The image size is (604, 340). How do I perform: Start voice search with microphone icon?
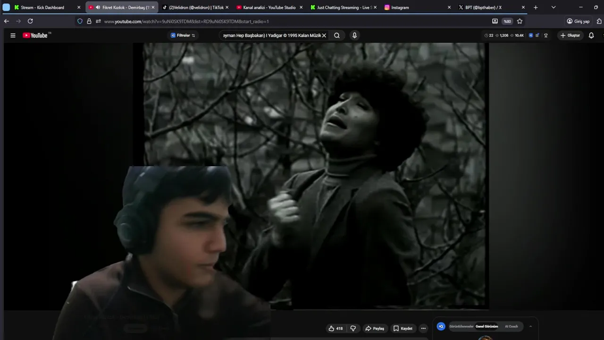[354, 35]
